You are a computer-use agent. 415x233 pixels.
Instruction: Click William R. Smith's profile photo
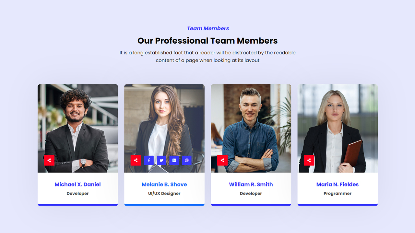[251, 128]
